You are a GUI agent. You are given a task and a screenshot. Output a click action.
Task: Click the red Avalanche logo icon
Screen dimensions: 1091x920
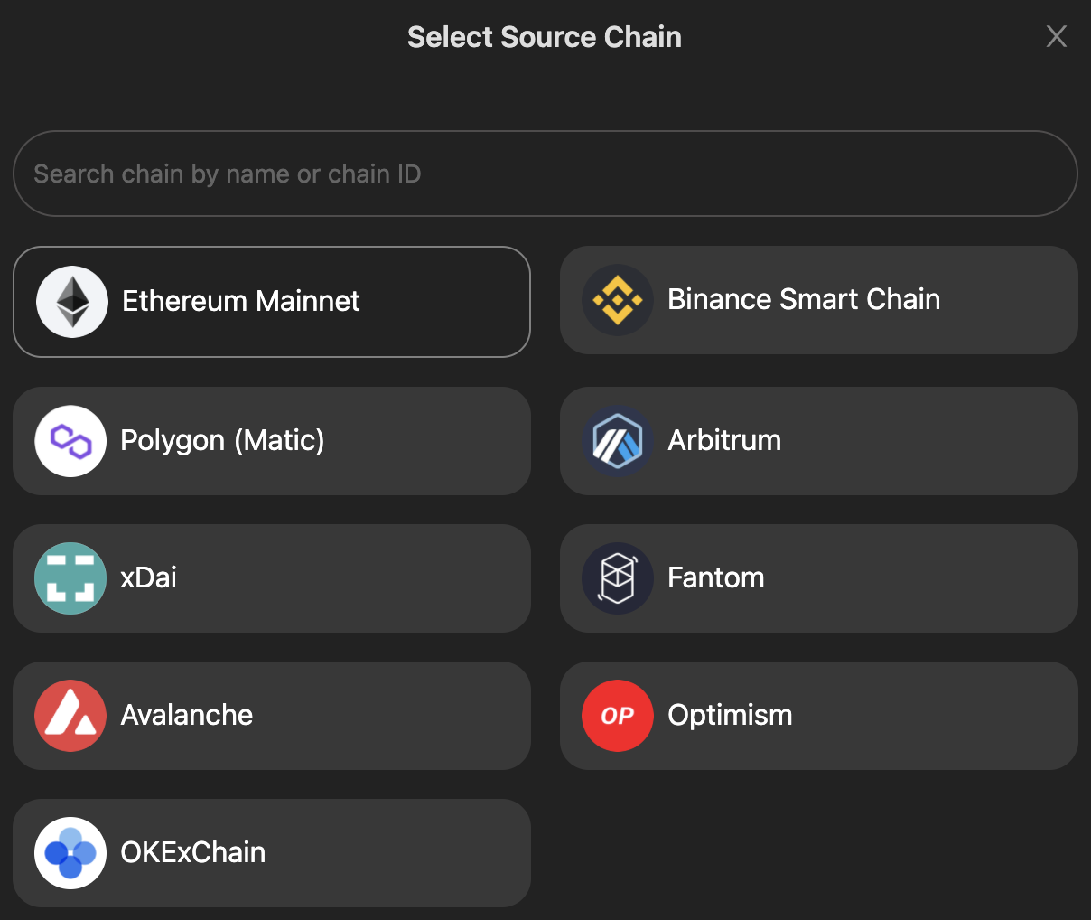point(70,716)
